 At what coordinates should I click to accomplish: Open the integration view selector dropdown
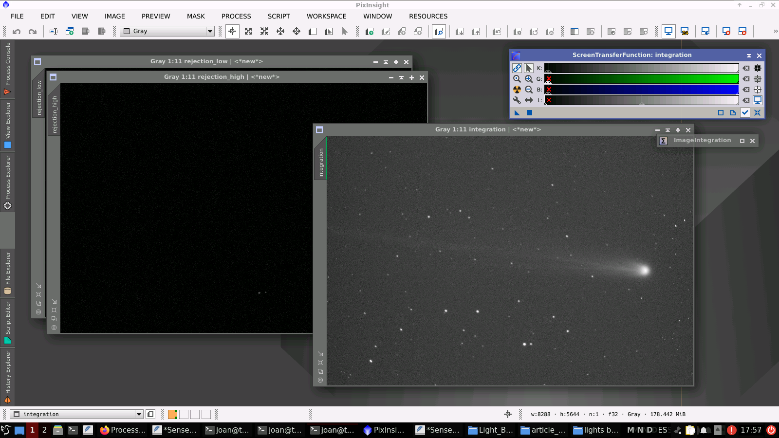point(139,414)
